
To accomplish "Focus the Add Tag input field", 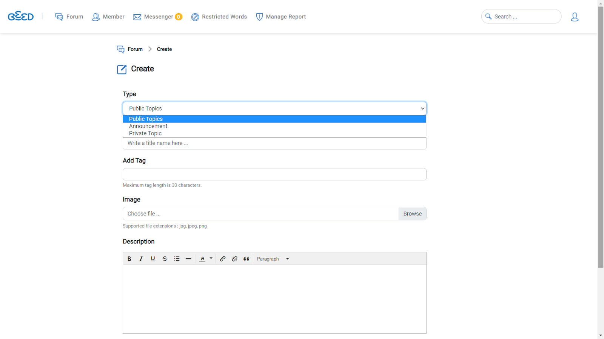I will pos(274,174).
